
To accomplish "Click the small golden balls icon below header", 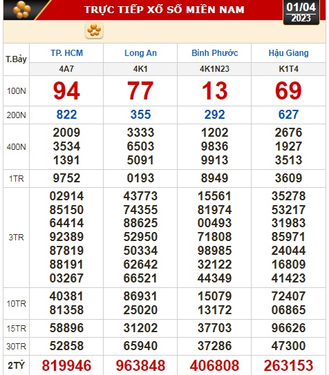I will pyautogui.click(x=94, y=30).
